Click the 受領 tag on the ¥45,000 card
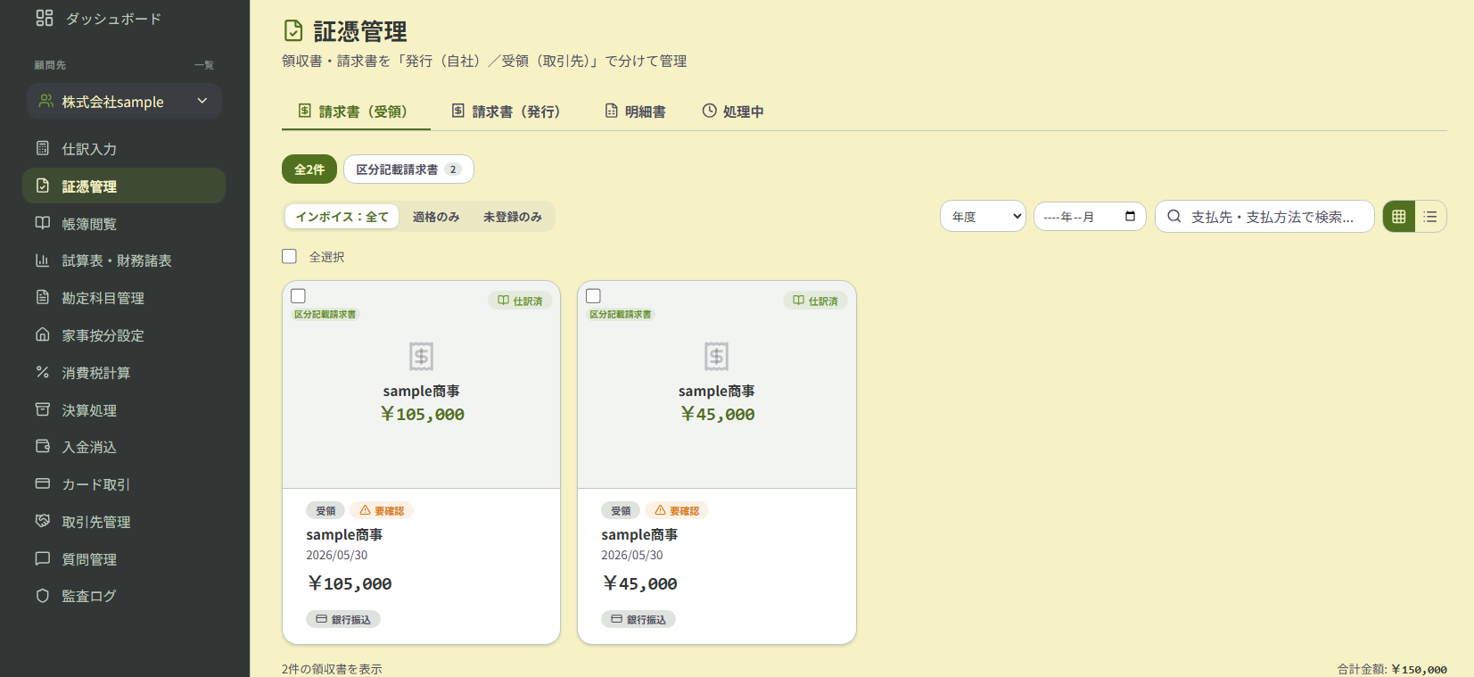Viewport: 1474px width, 677px height. click(x=621, y=510)
